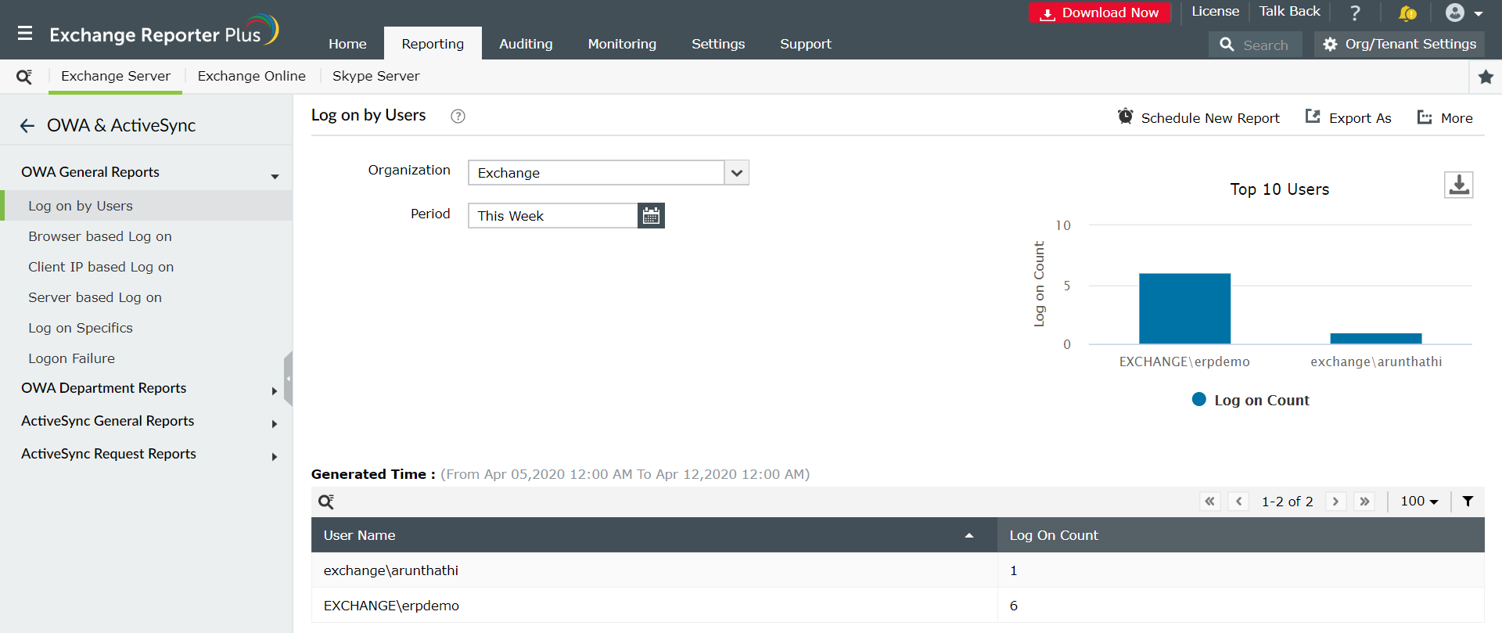This screenshot has height=633, width=1502.
Task: Click the report search icon in sub-navigation
Action: (24, 77)
